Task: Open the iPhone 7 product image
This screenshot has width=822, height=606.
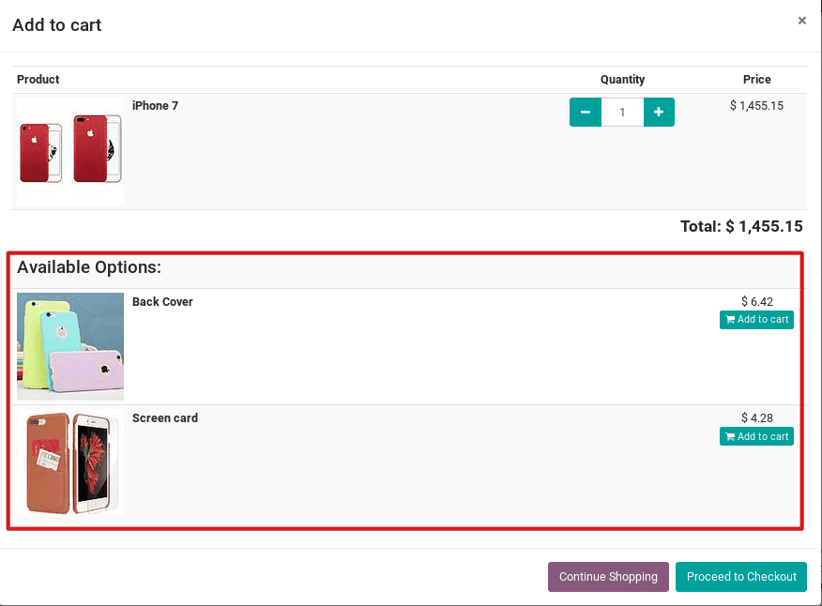Action: point(70,152)
